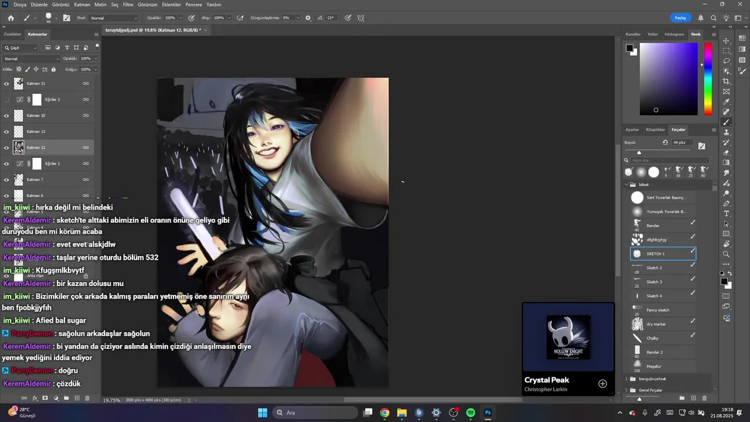The image size is (750, 422).
Task: Click the Paylaş share button
Action: (680, 18)
